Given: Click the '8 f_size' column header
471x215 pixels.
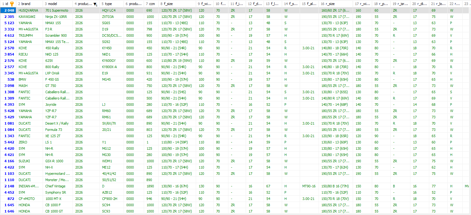Looking at the screenshot, I should (177, 4).
